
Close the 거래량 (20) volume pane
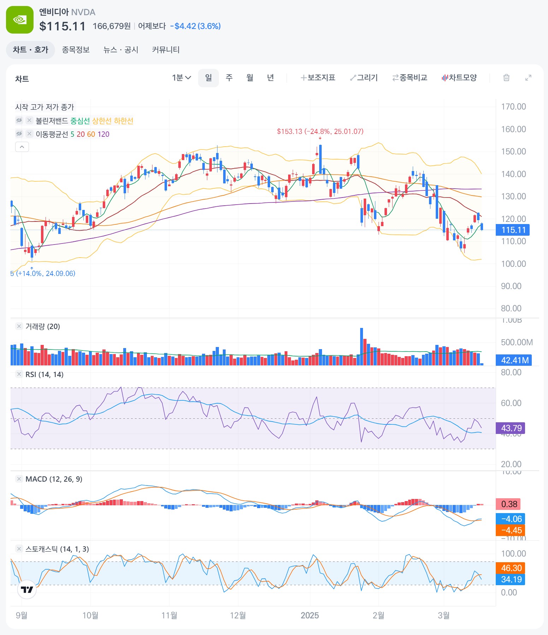[19, 326]
